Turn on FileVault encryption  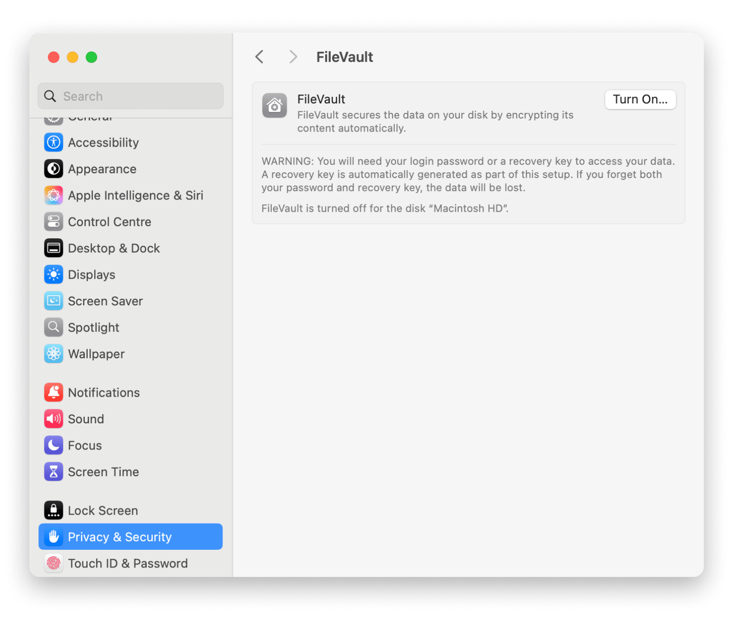(640, 99)
